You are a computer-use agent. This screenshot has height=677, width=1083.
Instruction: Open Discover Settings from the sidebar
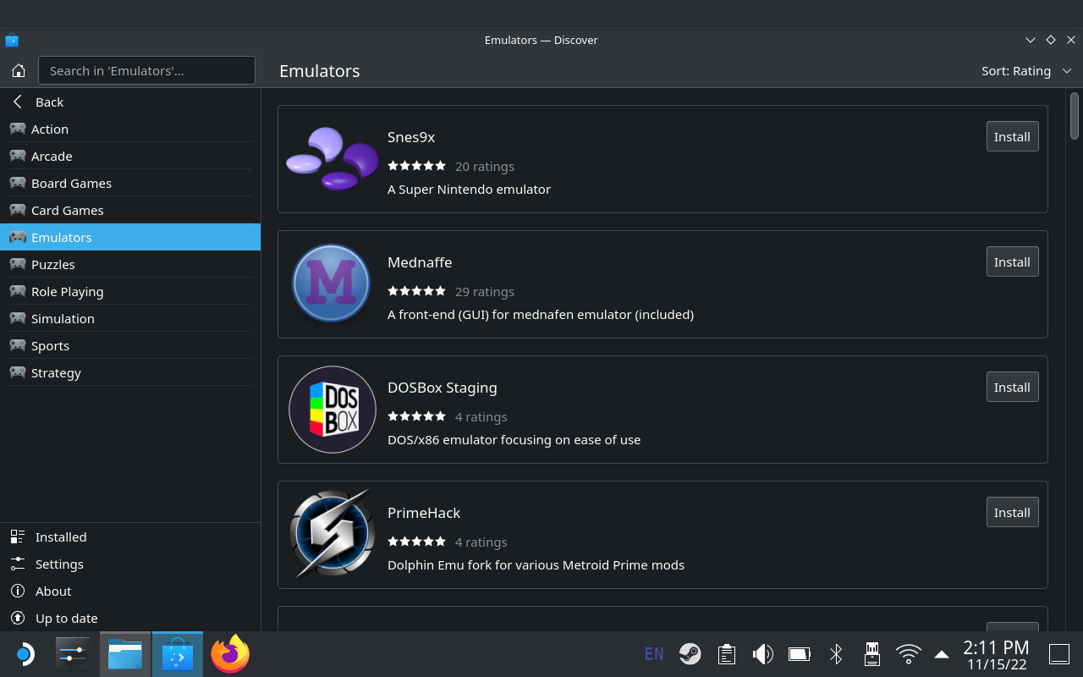59,564
